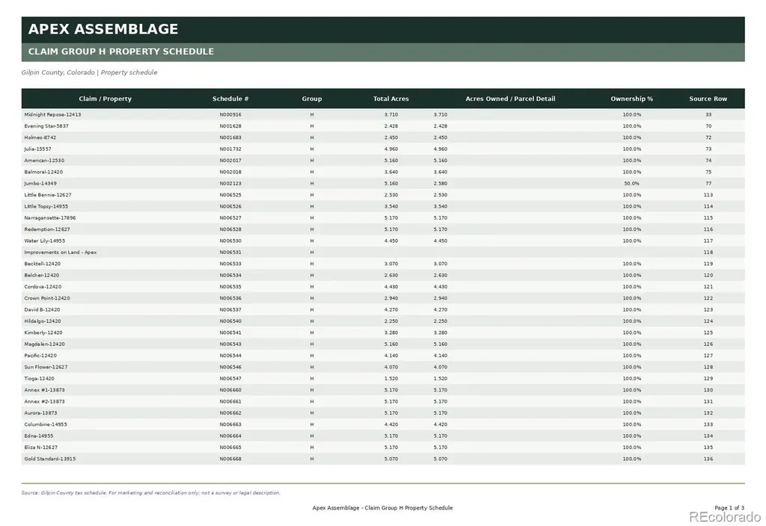Click the Total Acres column header
The image size is (766, 526).
click(x=390, y=99)
